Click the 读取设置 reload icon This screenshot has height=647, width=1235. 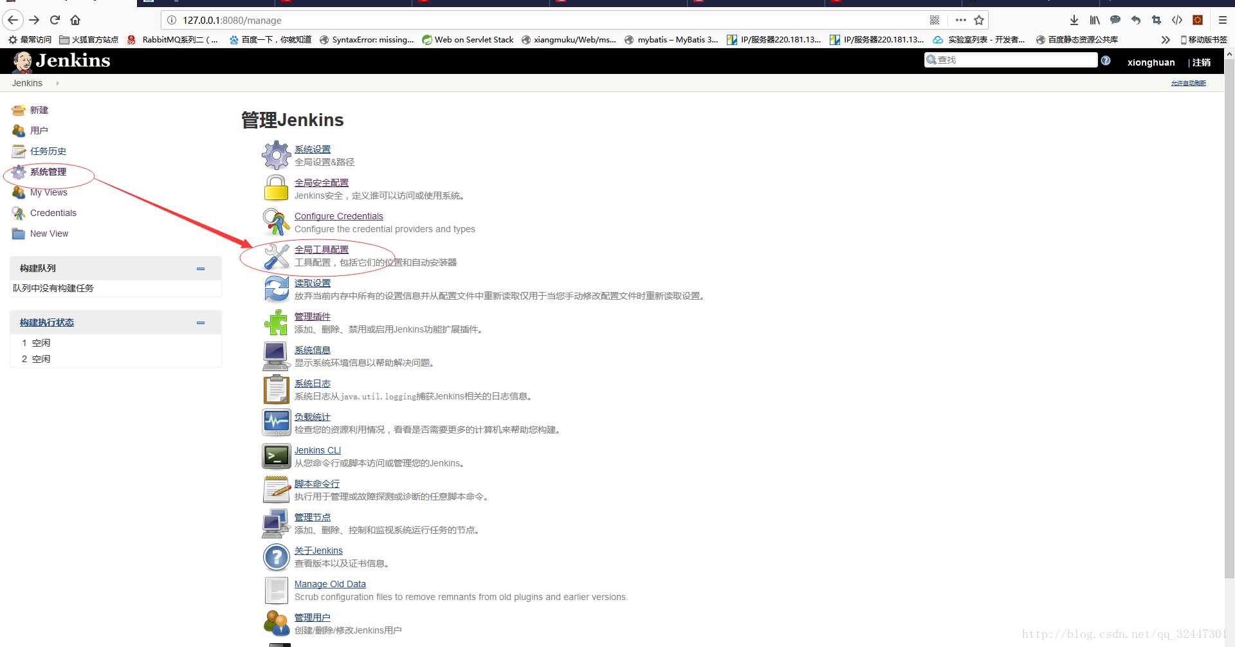[x=277, y=289]
